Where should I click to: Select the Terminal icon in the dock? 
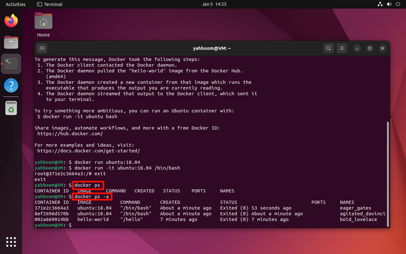click(x=11, y=63)
